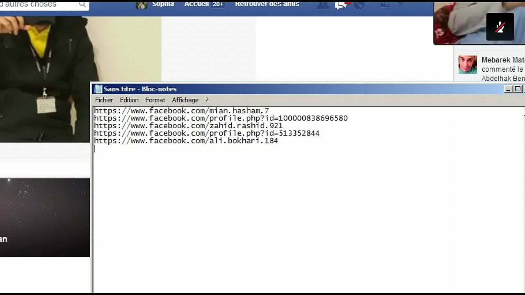
Task: Open the notifications globe icon
Action: pos(359,5)
